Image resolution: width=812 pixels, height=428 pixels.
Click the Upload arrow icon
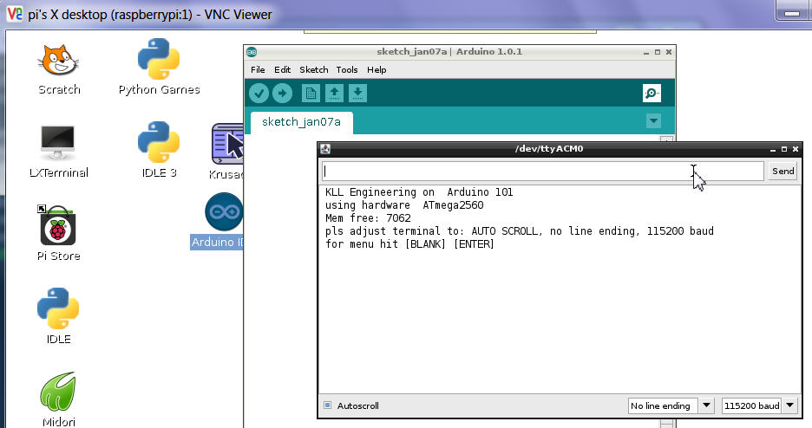[x=282, y=94]
